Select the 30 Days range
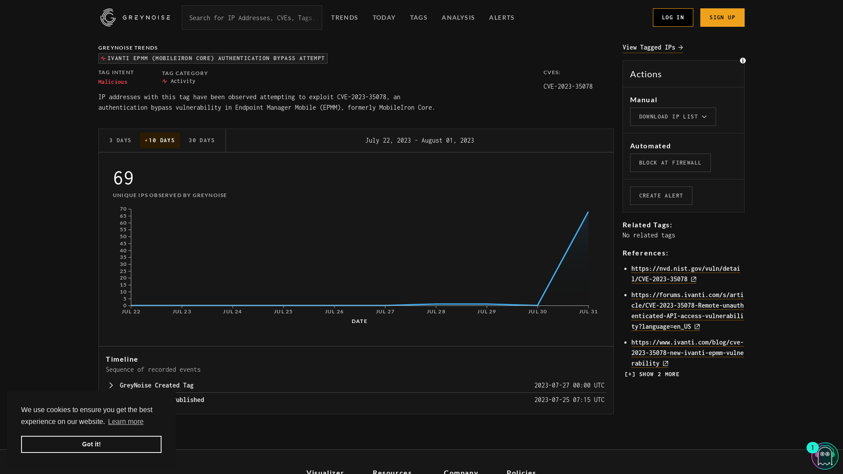Viewport: 843px width, 474px height. (202, 140)
